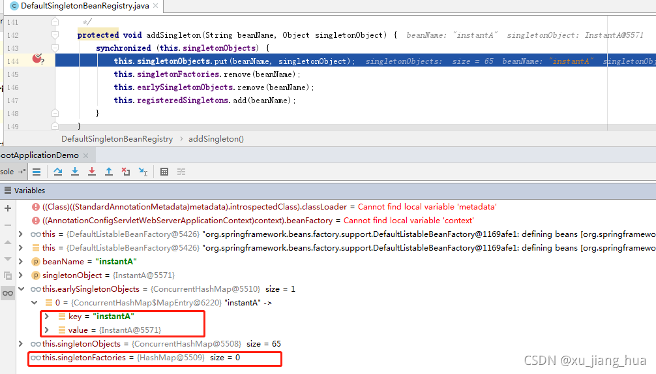The width and height of the screenshot is (656, 374).
Task: Expand the second 'this' variable entry
Action: [20, 248]
